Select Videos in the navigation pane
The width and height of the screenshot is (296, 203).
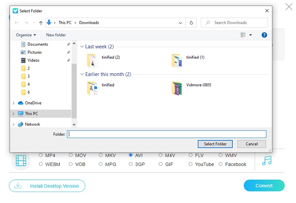click(x=33, y=60)
